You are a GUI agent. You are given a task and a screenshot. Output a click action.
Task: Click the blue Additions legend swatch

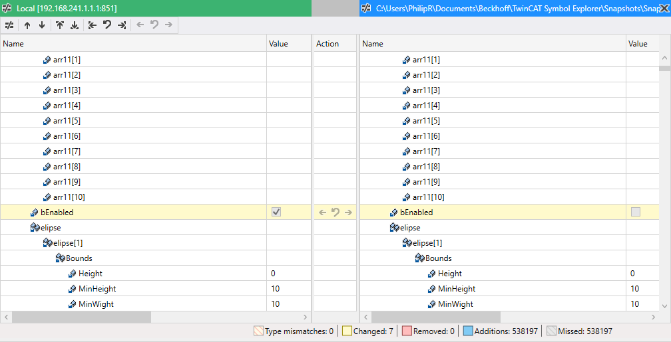tap(468, 331)
